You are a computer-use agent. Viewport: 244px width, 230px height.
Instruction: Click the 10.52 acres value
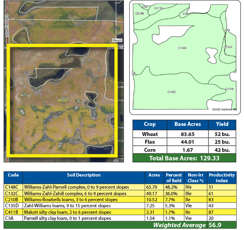[152, 200]
